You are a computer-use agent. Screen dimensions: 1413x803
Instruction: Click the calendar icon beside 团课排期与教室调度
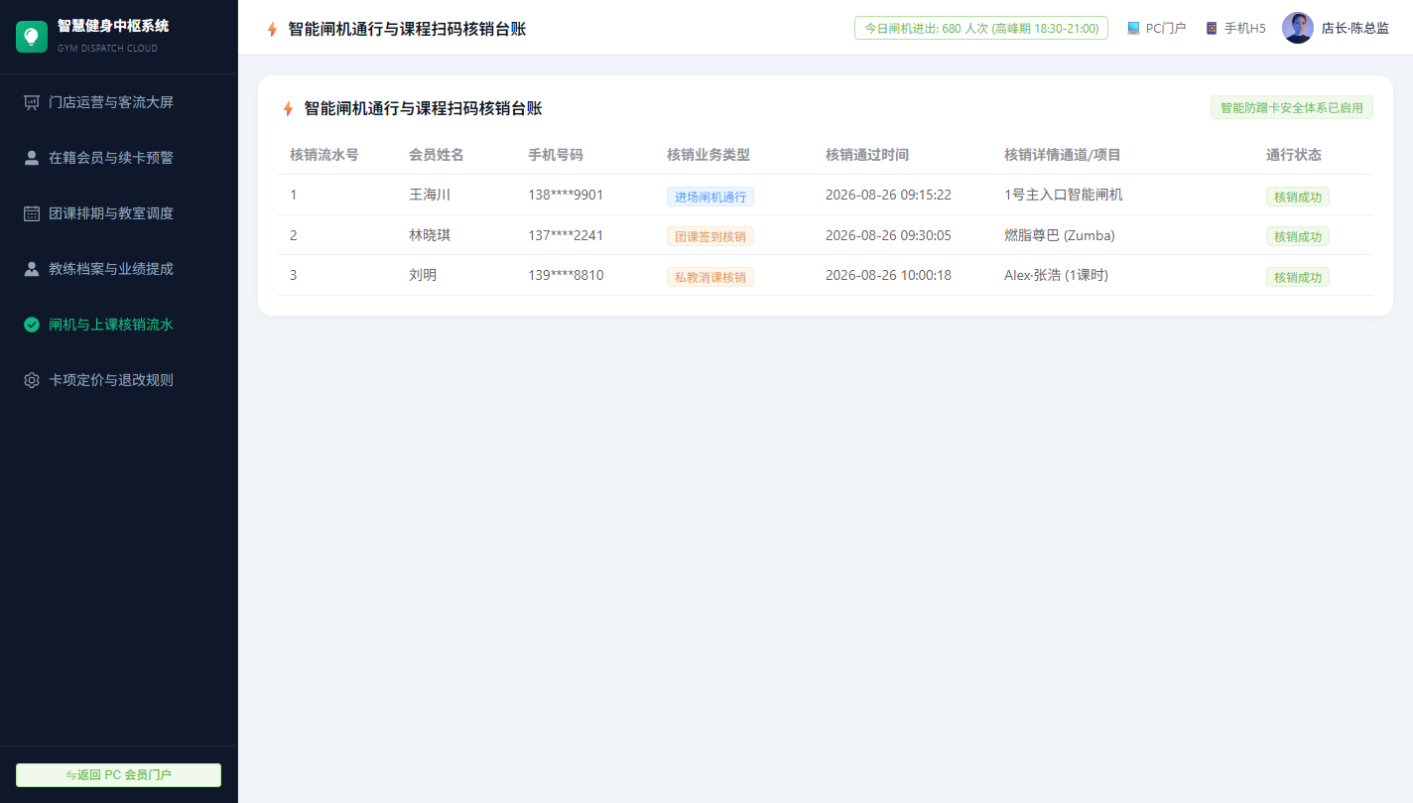point(32,213)
